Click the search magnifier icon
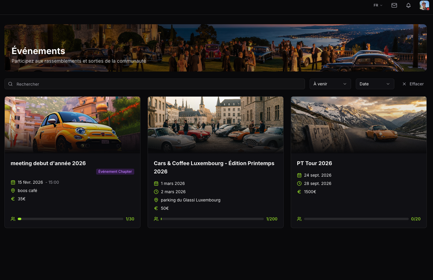Image resolution: width=433 pixels, height=280 pixels. click(10, 84)
